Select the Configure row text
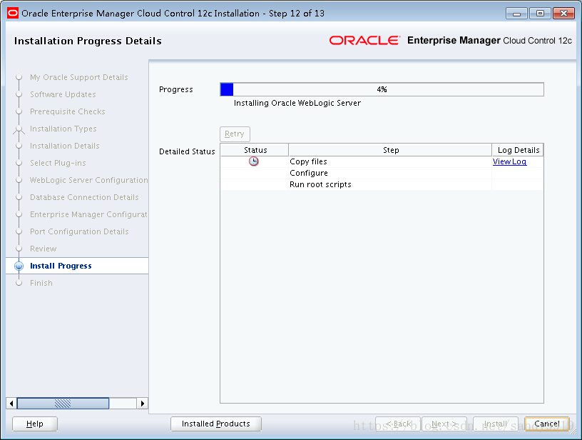 click(309, 173)
